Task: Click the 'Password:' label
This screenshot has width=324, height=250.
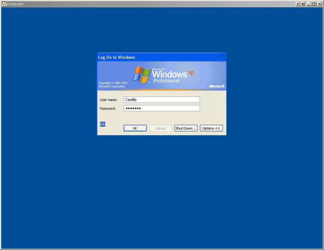Action: tap(107, 108)
